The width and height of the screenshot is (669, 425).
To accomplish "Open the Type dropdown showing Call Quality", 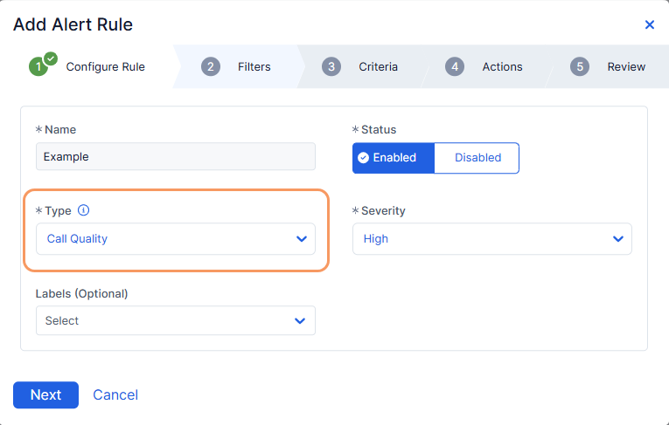I will [x=175, y=238].
